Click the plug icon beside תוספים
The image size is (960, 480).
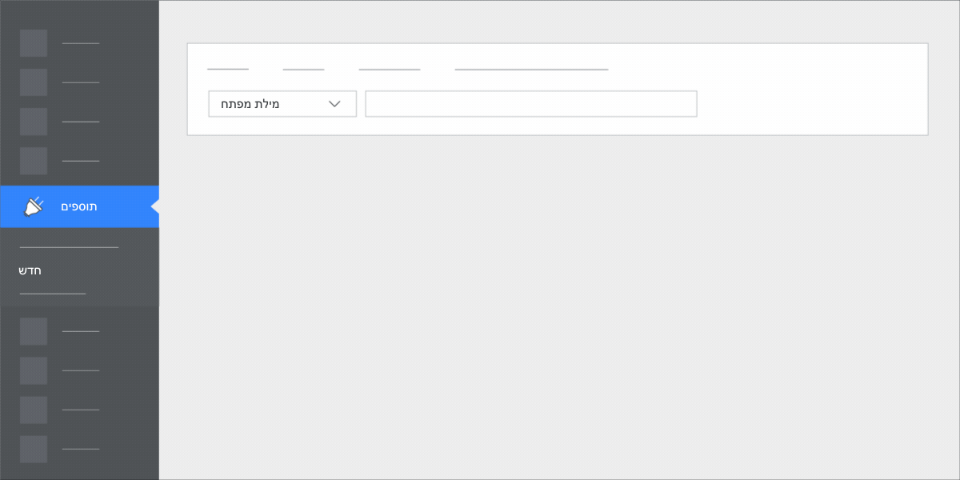click(x=34, y=206)
